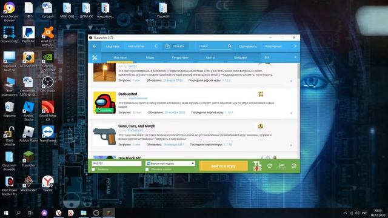This screenshot has height=218, width=388.
Task: Click the yellow tools icon on the Dadsunited card
Action: [x=261, y=94]
